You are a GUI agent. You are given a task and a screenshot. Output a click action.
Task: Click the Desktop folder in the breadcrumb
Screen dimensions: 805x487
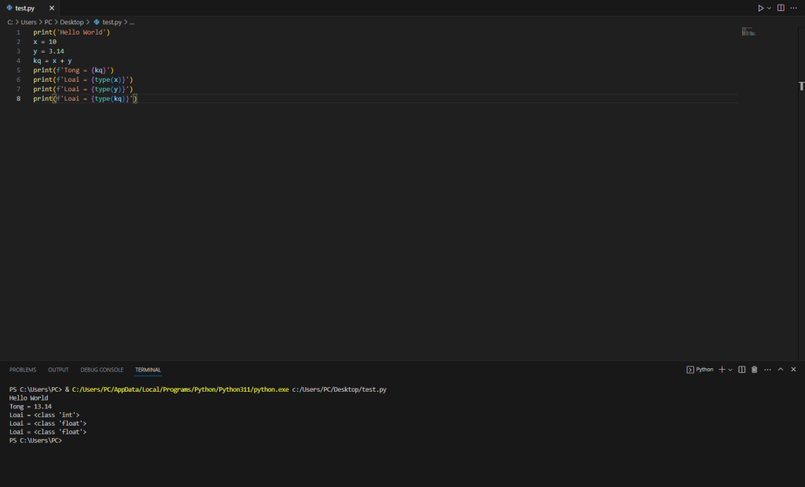[x=72, y=22]
